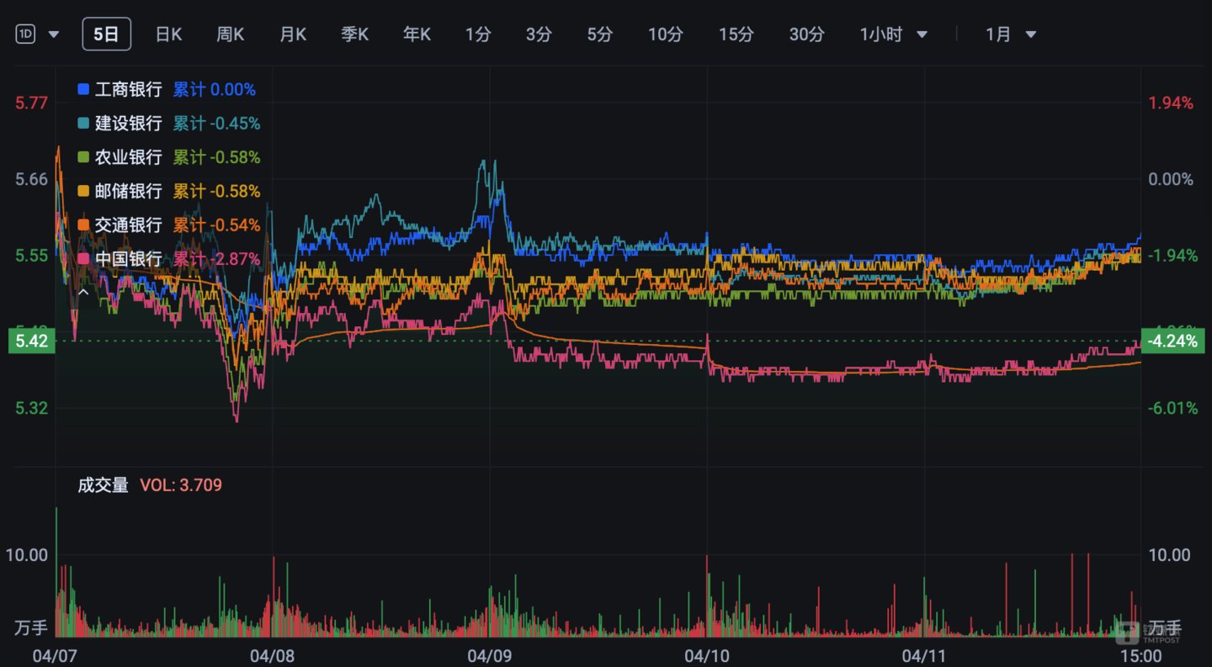Switch to the 周K tab
This screenshot has height=667, width=1212.
pyautogui.click(x=230, y=34)
